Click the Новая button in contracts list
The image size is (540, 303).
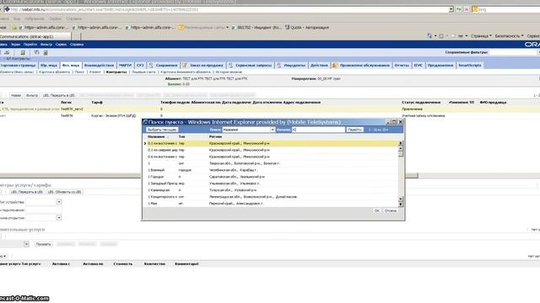tap(15, 95)
